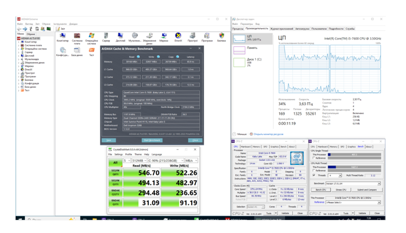This screenshot has height=233, width=406.
Task: Expand the Системна плата tree node
Action: 19,45
